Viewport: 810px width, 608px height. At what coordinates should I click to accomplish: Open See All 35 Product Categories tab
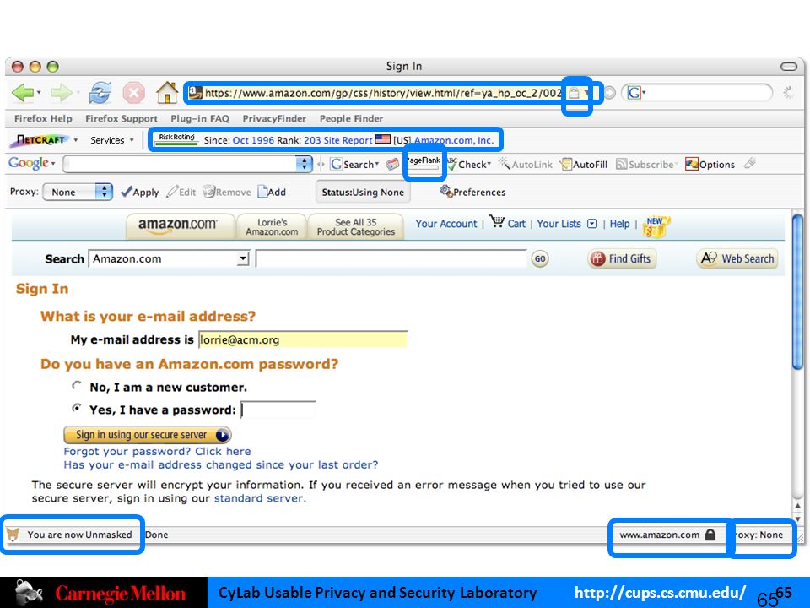355,226
